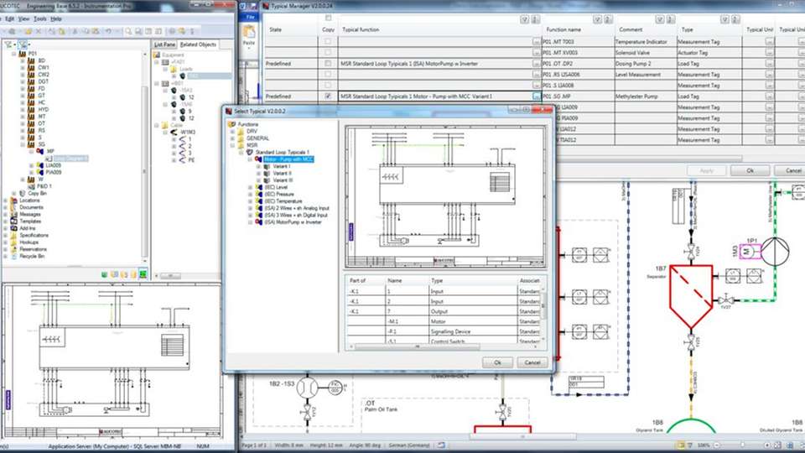Toggle the Copy header checkbox in Typical Manager
Image resolution: width=805 pixels, height=453 pixels.
tap(328, 18)
